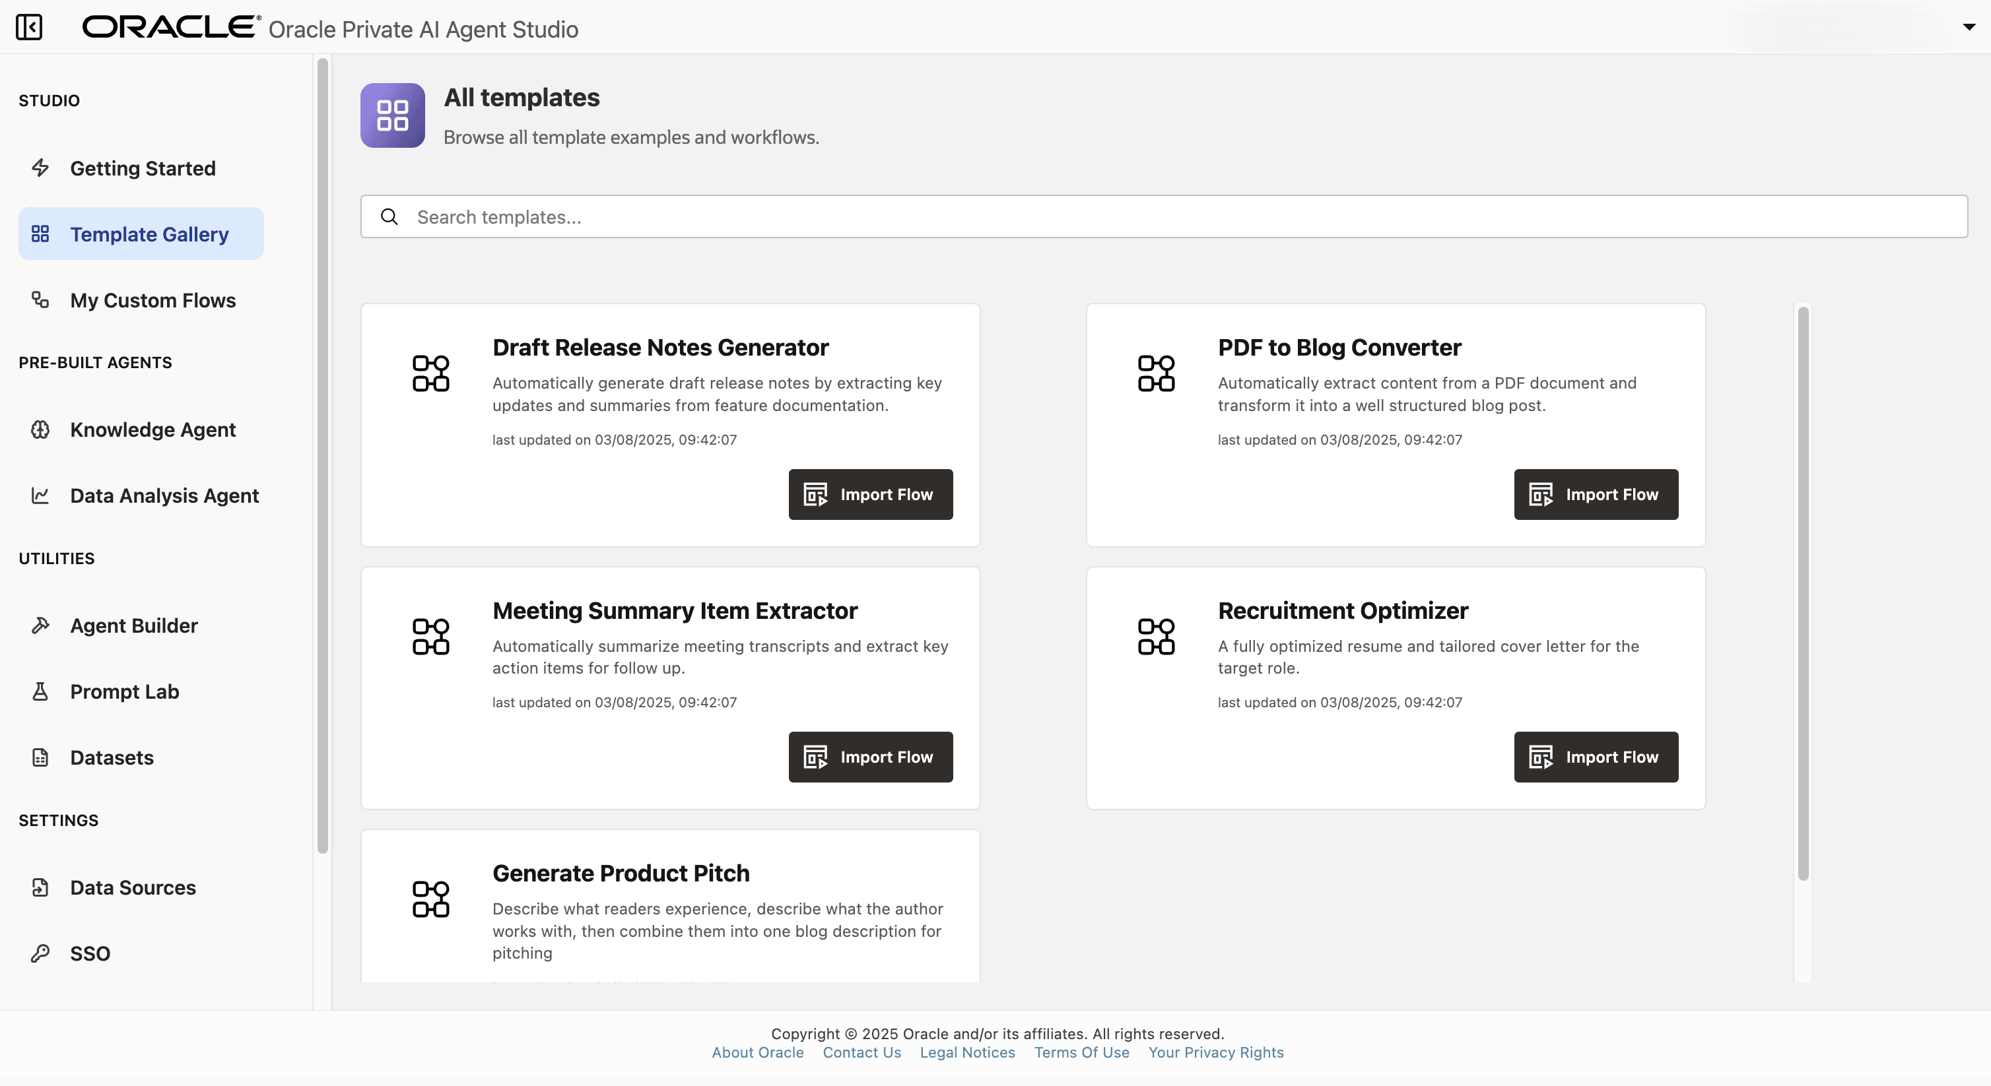
Task: Click the Data Analysis Agent chart icon
Action: tap(40, 495)
